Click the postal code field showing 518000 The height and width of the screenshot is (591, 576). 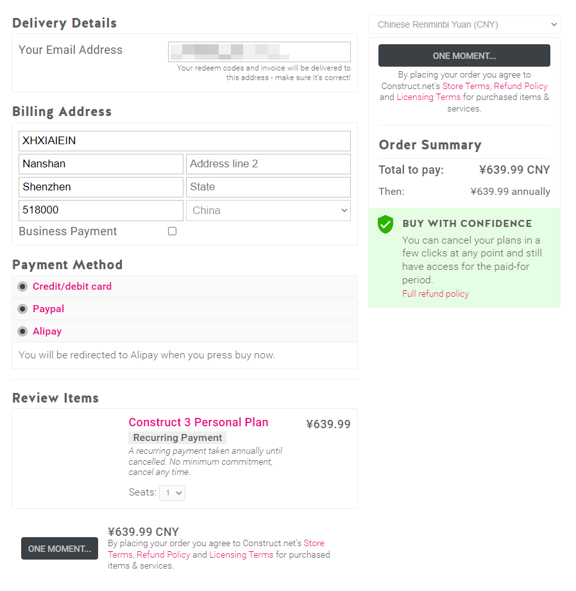[x=101, y=210]
